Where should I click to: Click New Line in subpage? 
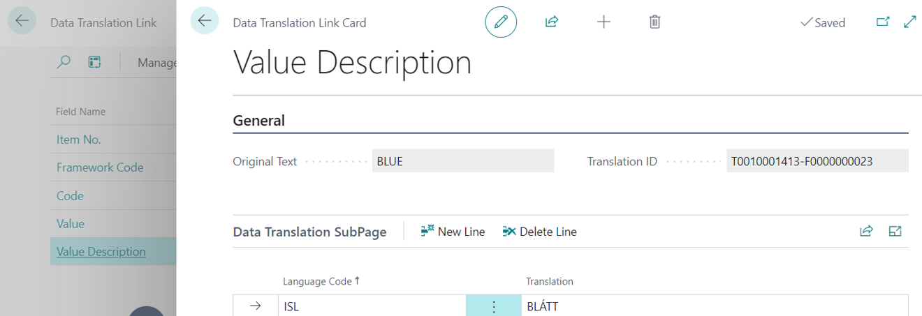[x=453, y=232]
